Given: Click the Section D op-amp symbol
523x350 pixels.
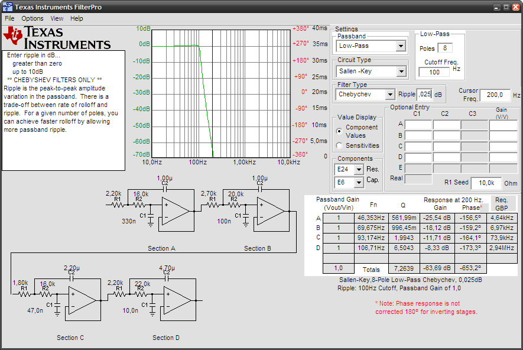Looking at the screenshot, I should tap(177, 300).
